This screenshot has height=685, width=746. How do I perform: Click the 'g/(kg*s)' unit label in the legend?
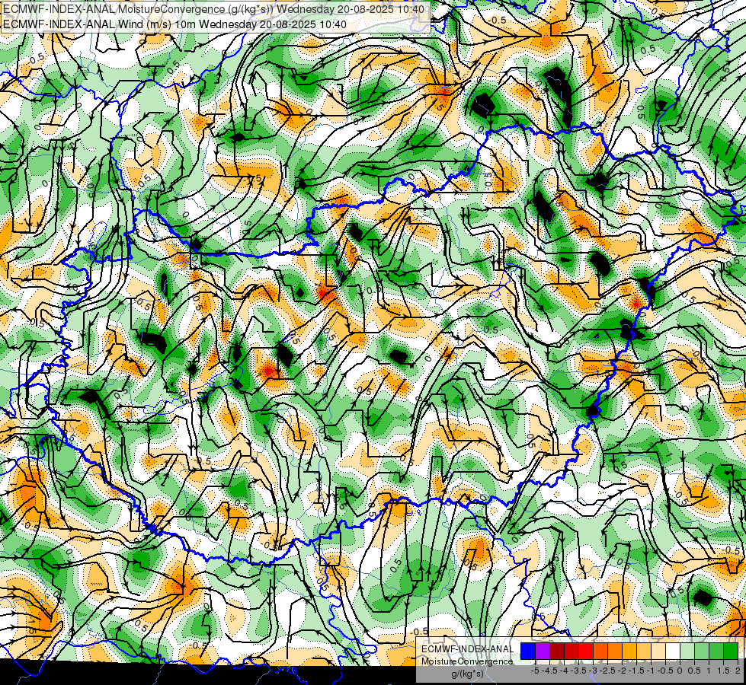click(467, 674)
